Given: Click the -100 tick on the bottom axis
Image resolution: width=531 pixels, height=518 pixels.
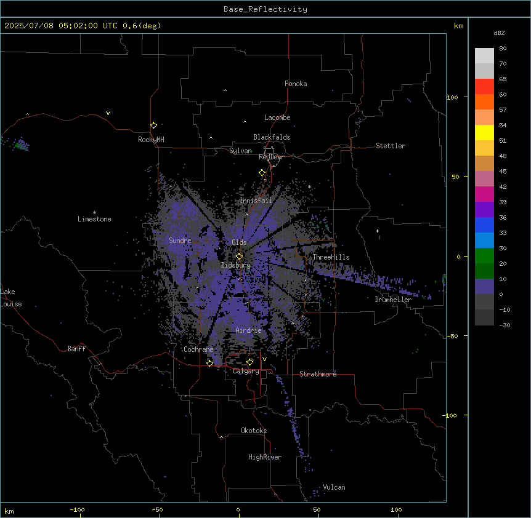Looking at the screenshot, I should pos(77,509).
